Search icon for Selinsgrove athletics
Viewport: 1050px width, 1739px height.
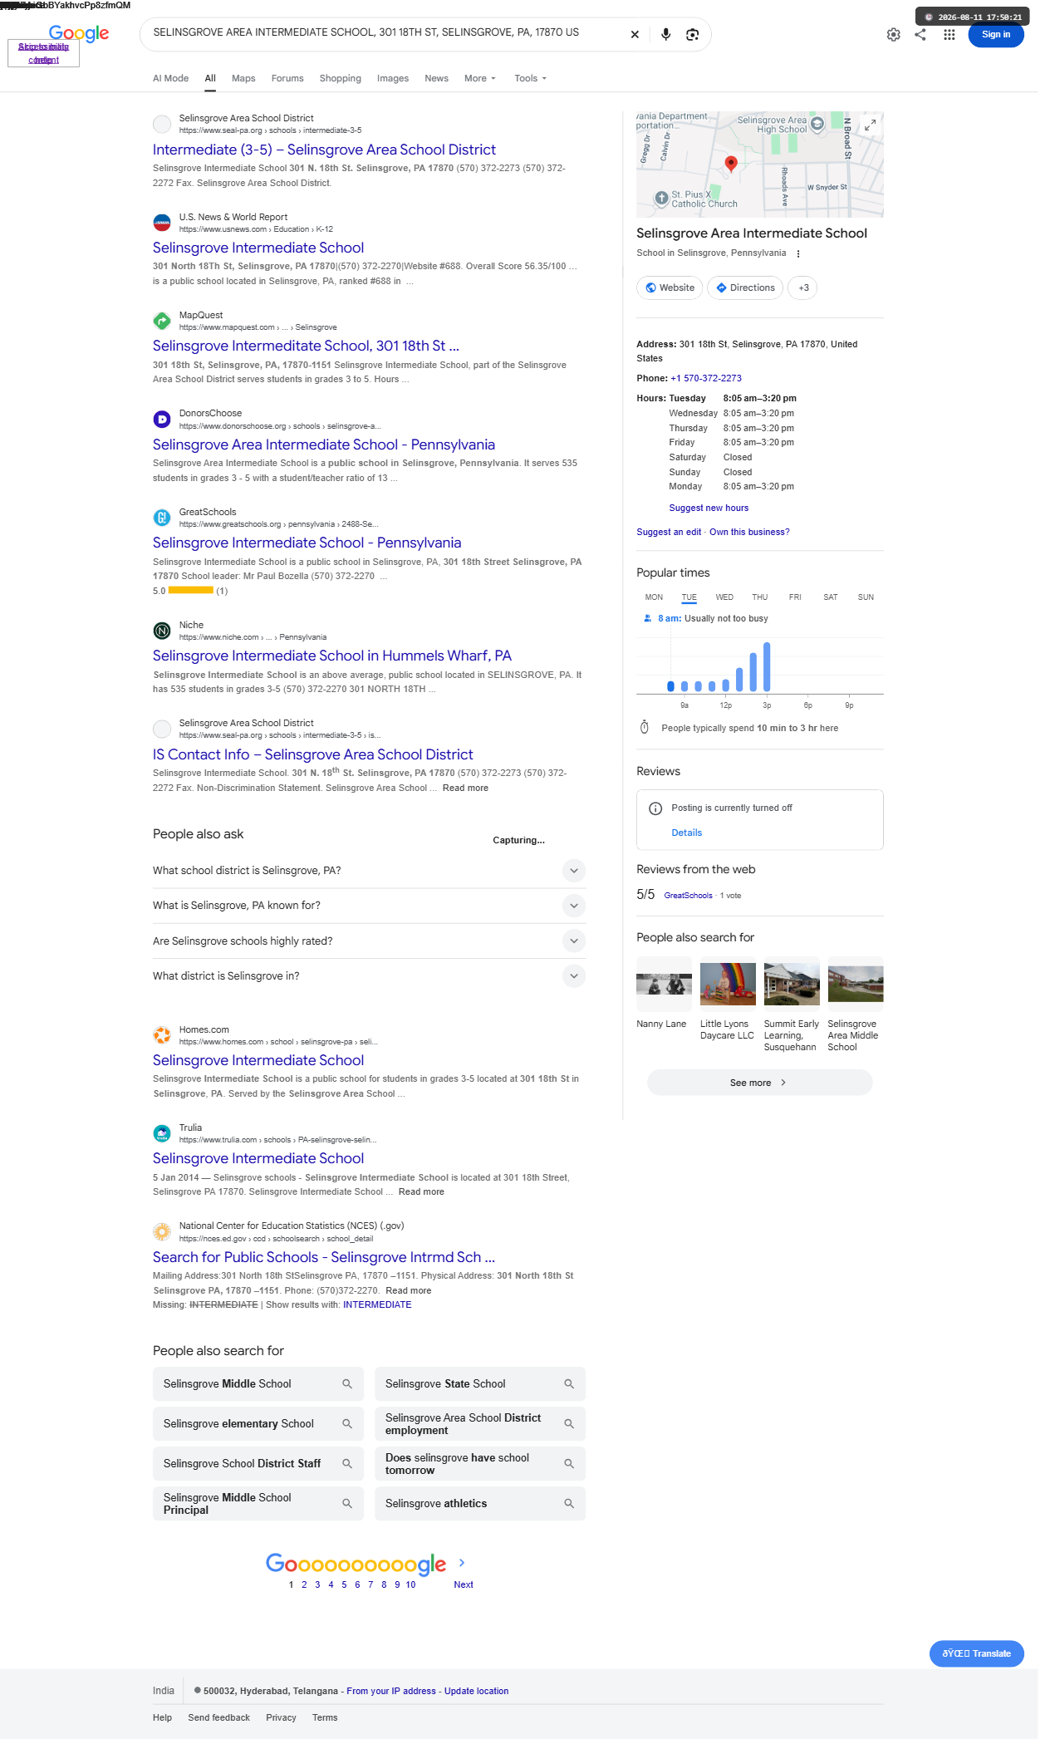(569, 1504)
